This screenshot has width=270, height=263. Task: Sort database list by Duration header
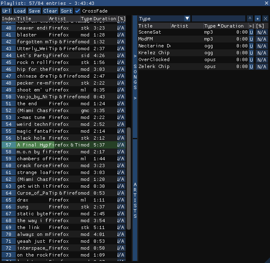pyautogui.click(x=234, y=26)
